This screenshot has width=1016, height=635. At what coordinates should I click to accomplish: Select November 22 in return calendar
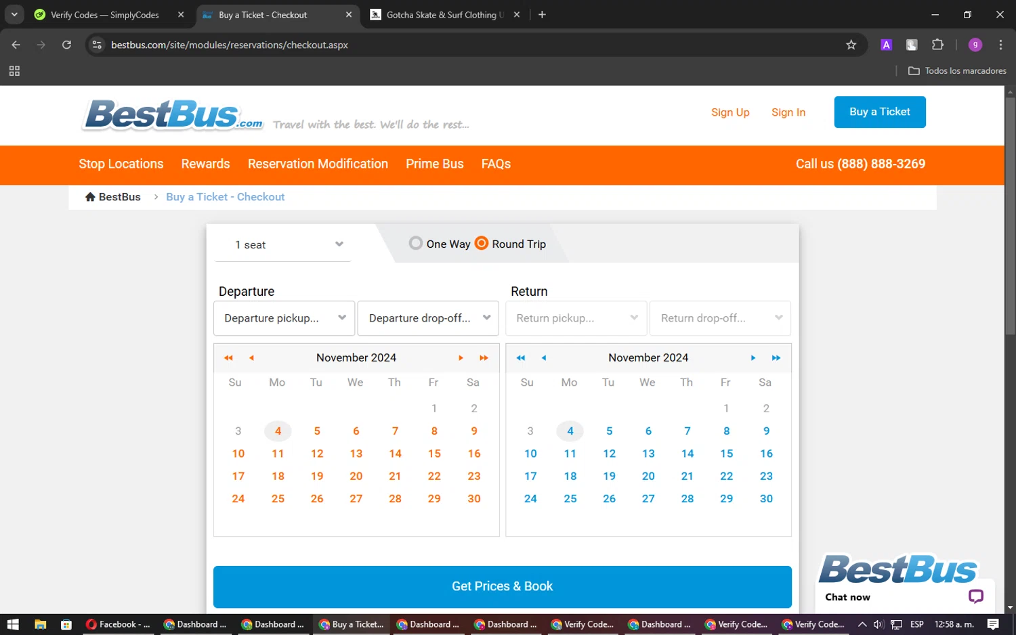point(726,477)
